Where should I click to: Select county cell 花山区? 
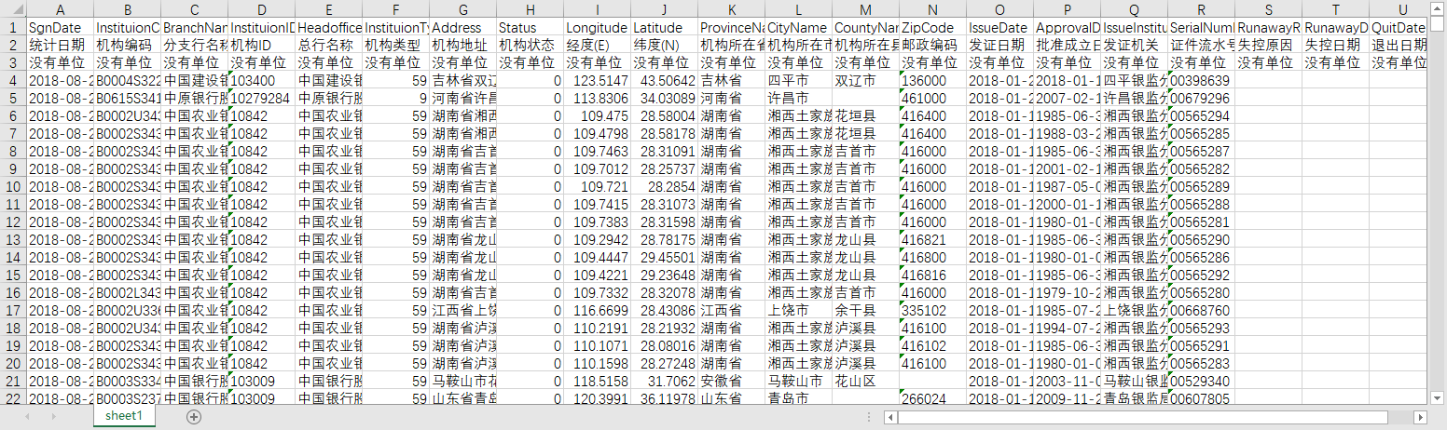(865, 382)
